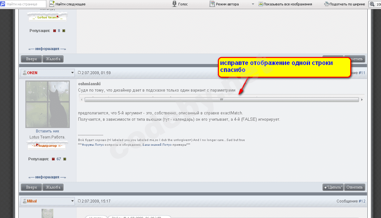Decrease reputation with red minus beside 67
The width and height of the screenshot is (381, 218).
pyautogui.click(x=54, y=159)
